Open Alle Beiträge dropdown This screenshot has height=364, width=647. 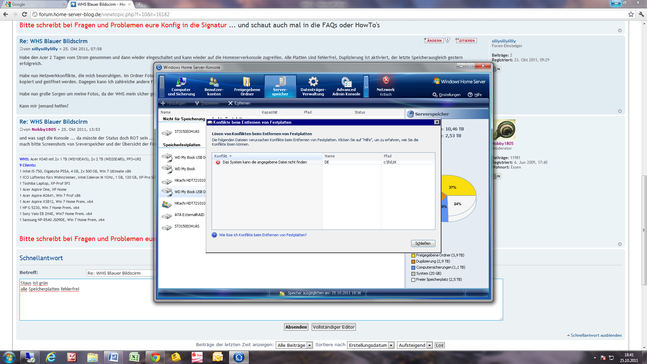click(294, 345)
